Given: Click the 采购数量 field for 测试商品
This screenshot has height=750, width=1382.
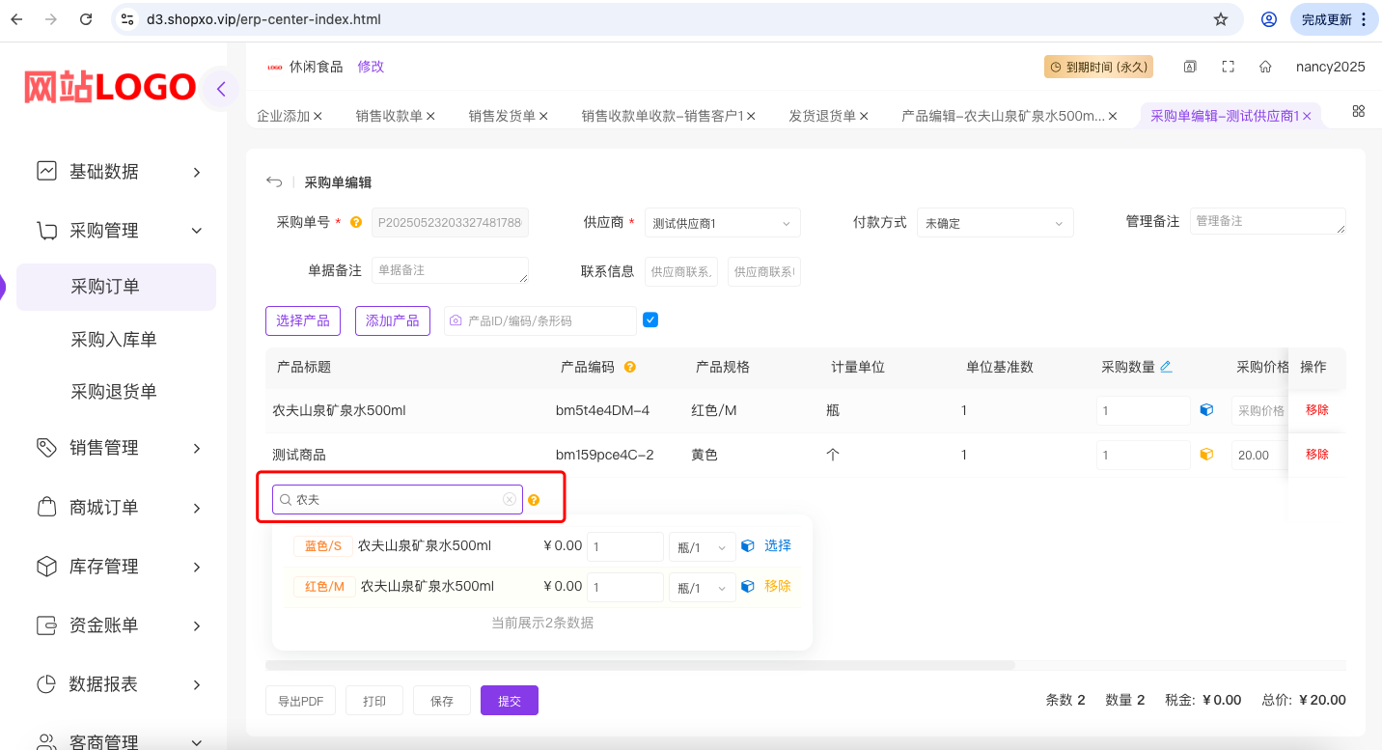Looking at the screenshot, I should [x=1144, y=455].
